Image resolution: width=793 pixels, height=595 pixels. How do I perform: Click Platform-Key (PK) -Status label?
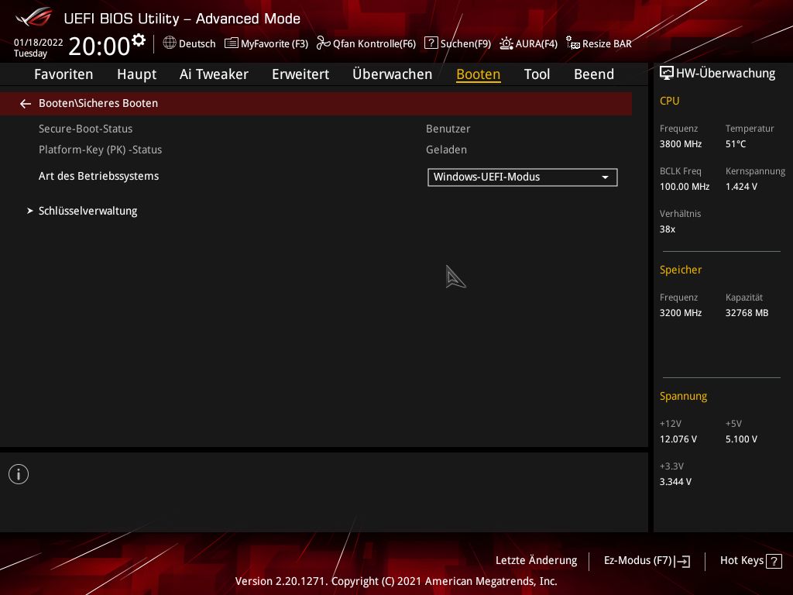100,150
